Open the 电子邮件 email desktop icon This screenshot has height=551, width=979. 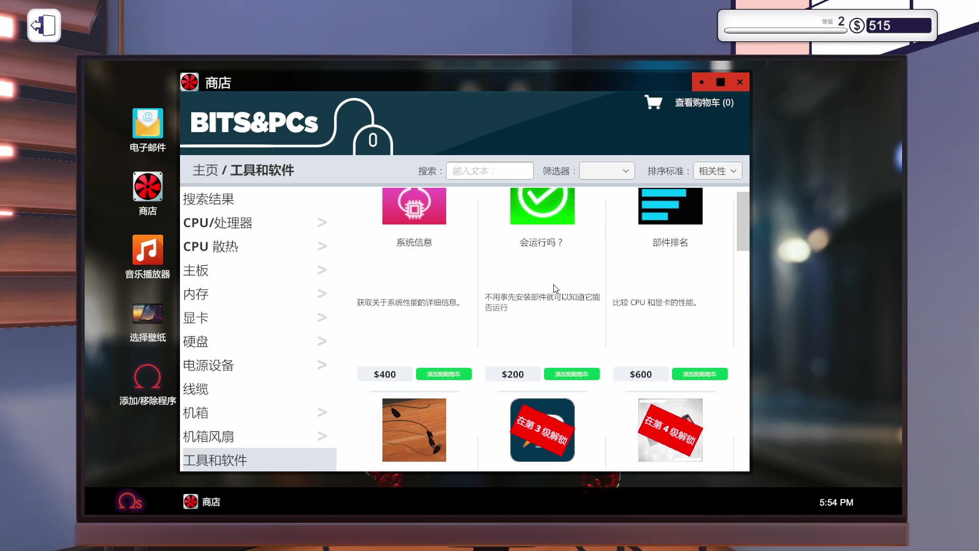147,123
